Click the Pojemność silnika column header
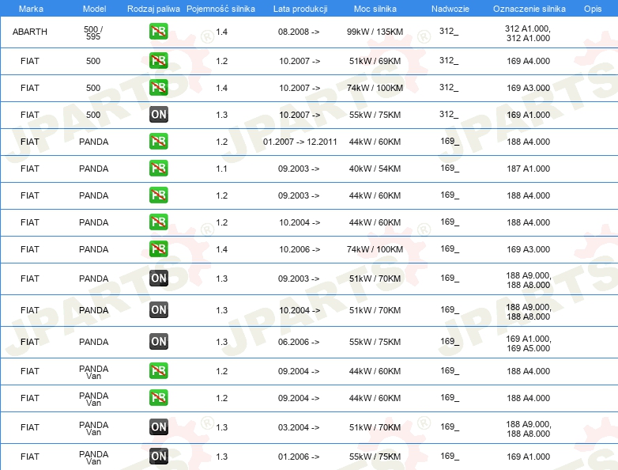618x470 pixels. 220,9
